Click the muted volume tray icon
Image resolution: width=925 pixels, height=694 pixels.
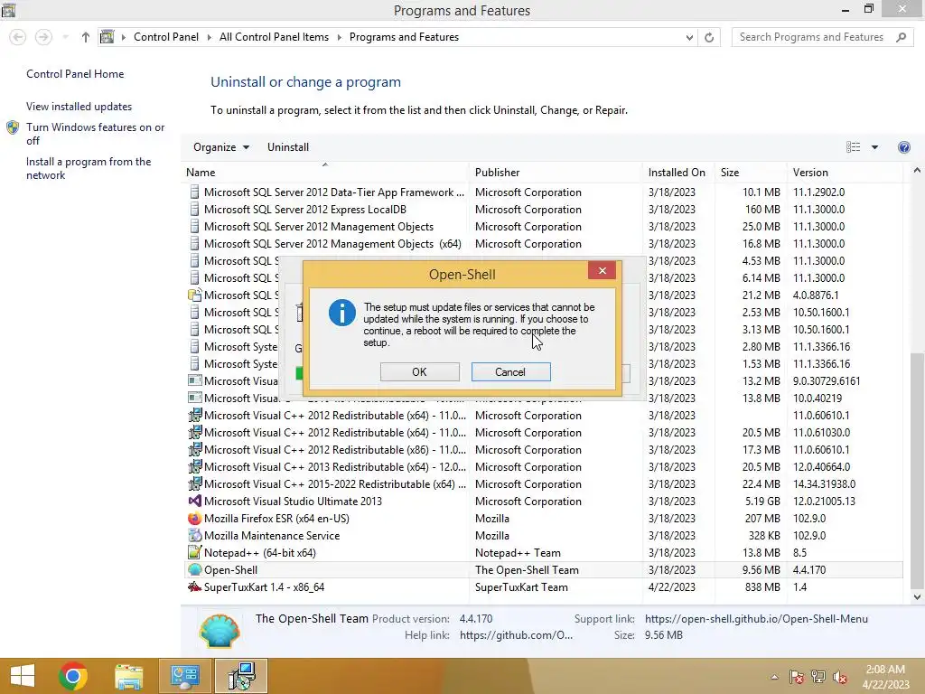click(839, 677)
